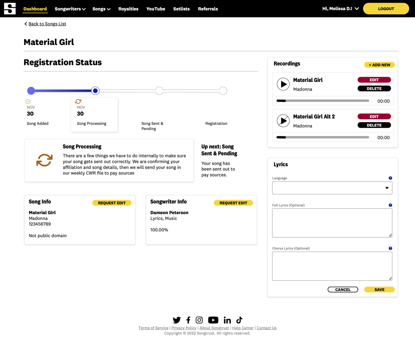
Task: Focus the Chorus Lyrics text area
Action: pyautogui.click(x=332, y=266)
